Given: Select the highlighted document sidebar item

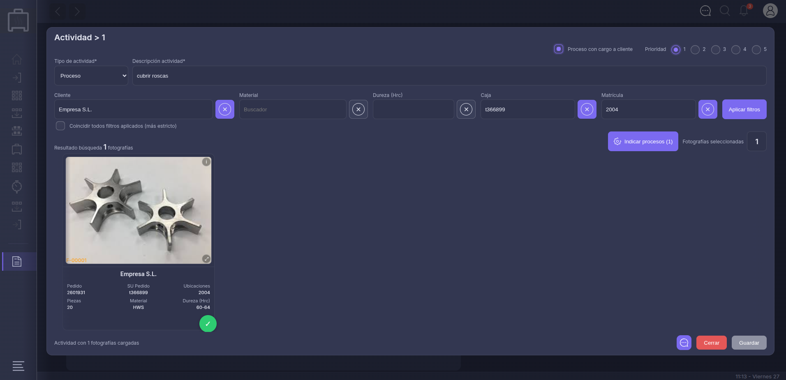Looking at the screenshot, I should pos(17,261).
